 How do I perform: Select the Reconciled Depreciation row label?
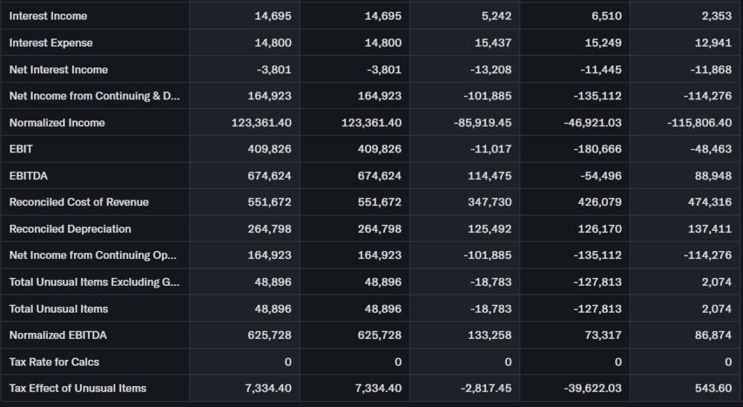click(x=70, y=229)
